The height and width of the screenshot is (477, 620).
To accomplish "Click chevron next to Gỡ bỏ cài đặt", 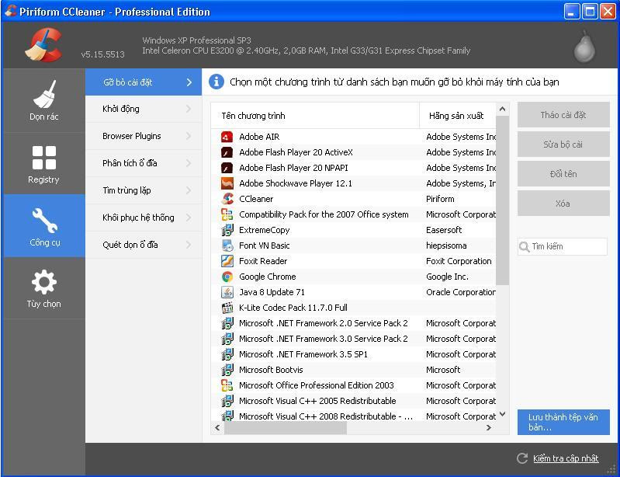I will coord(189,82).
